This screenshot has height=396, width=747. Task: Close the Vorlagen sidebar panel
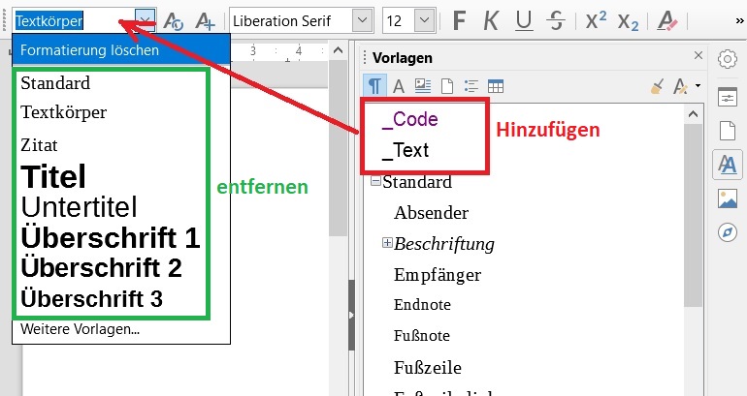pos(698,55)
